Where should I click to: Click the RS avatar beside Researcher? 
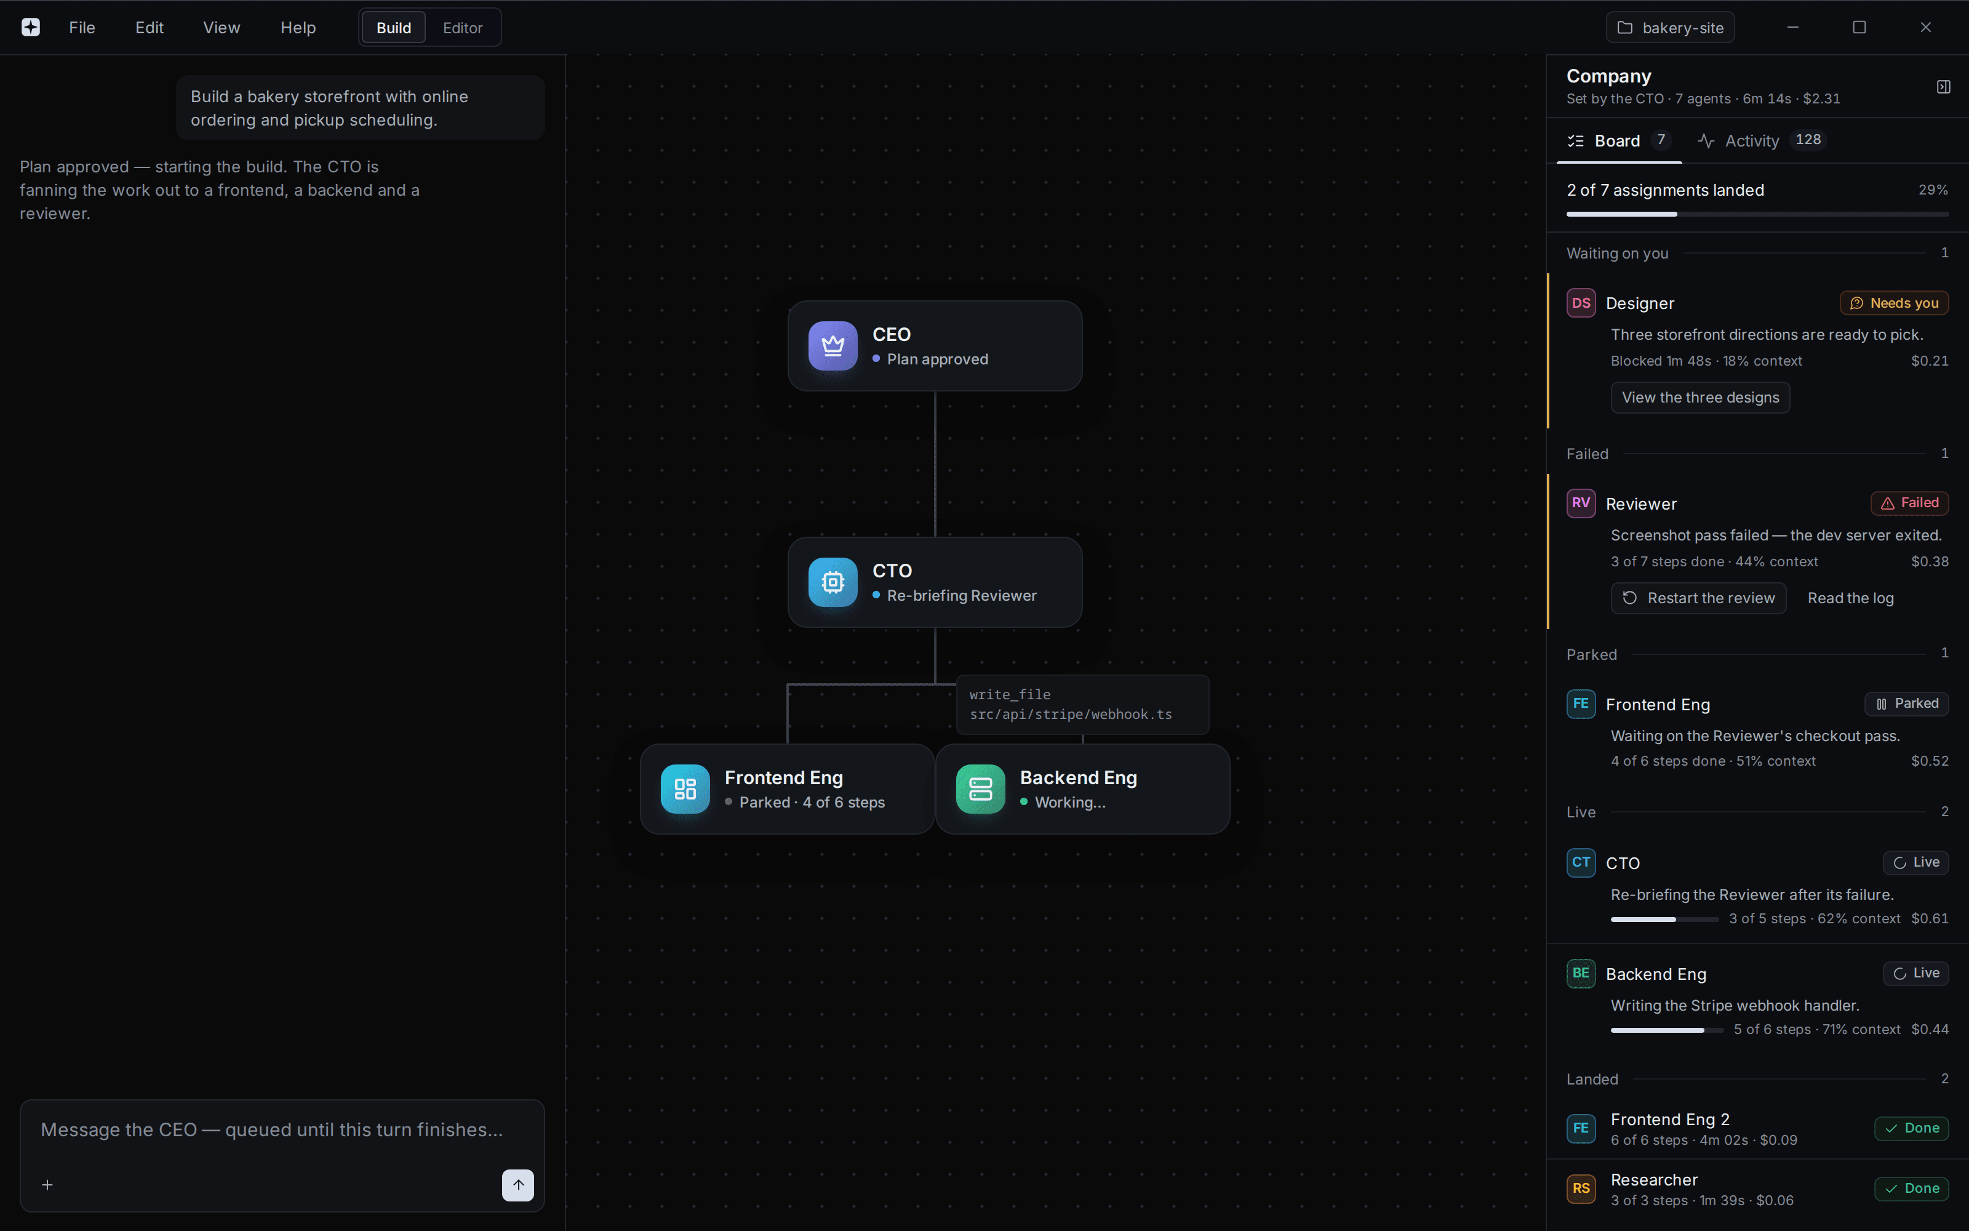click(1581, 1189)
